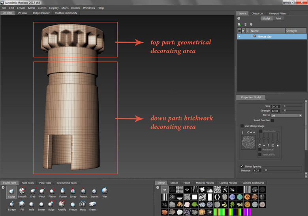Select the Freeze tool
The width and height of the screenshot is (308, 216).
pos(73,205)
